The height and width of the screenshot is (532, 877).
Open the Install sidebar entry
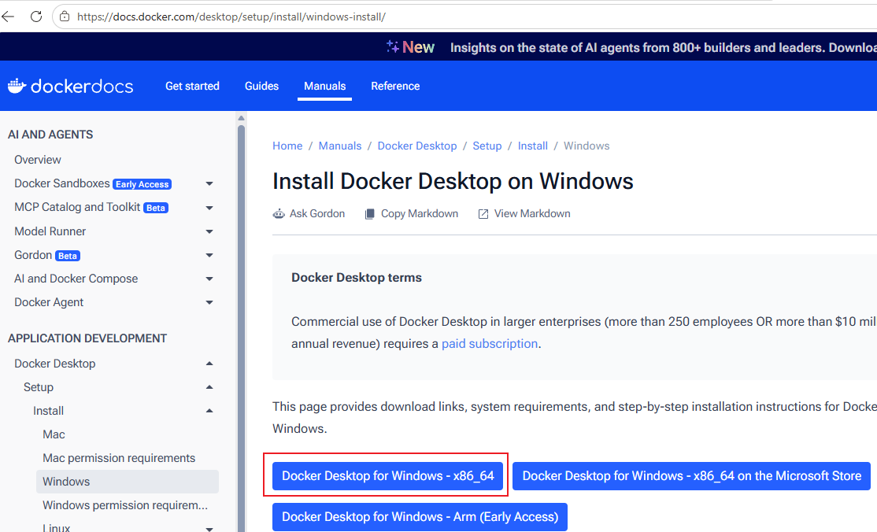(x=48, y=411)
